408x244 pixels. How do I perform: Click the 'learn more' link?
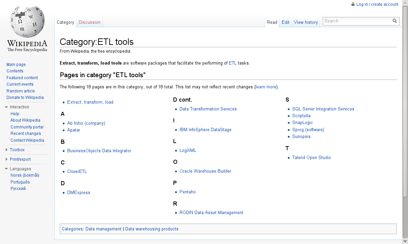(266, 87)
